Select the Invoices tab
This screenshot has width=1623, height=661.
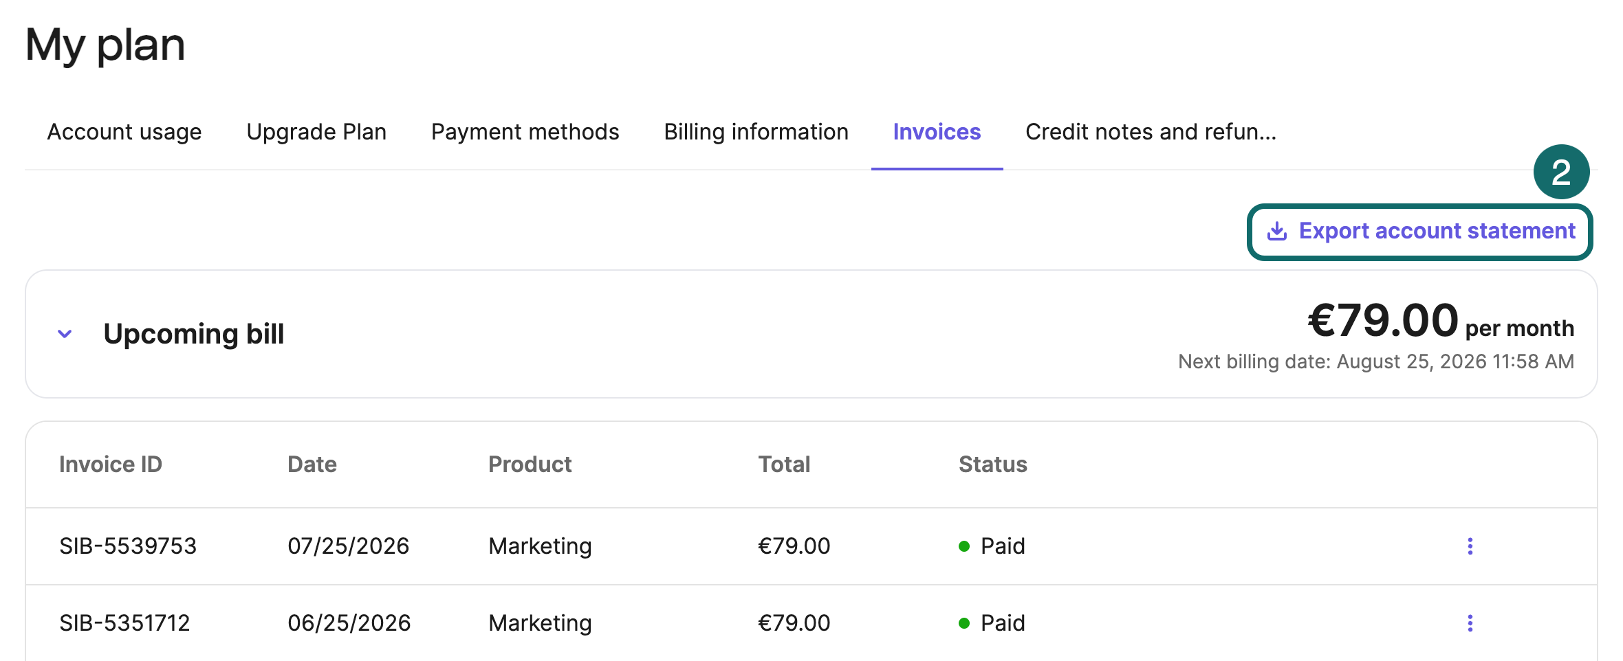937,132
